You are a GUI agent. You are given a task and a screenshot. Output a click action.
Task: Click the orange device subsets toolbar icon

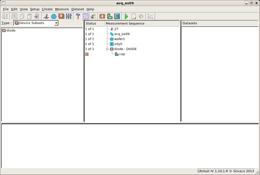tap(61, 16)
